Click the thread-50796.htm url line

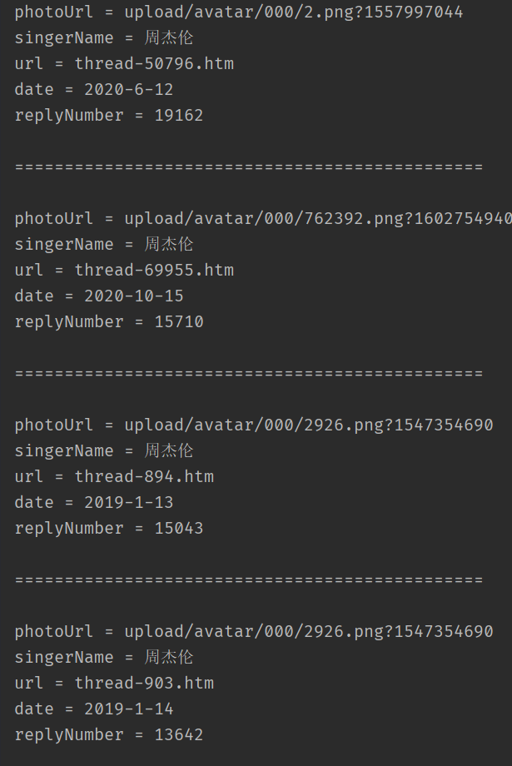[124, 63]
